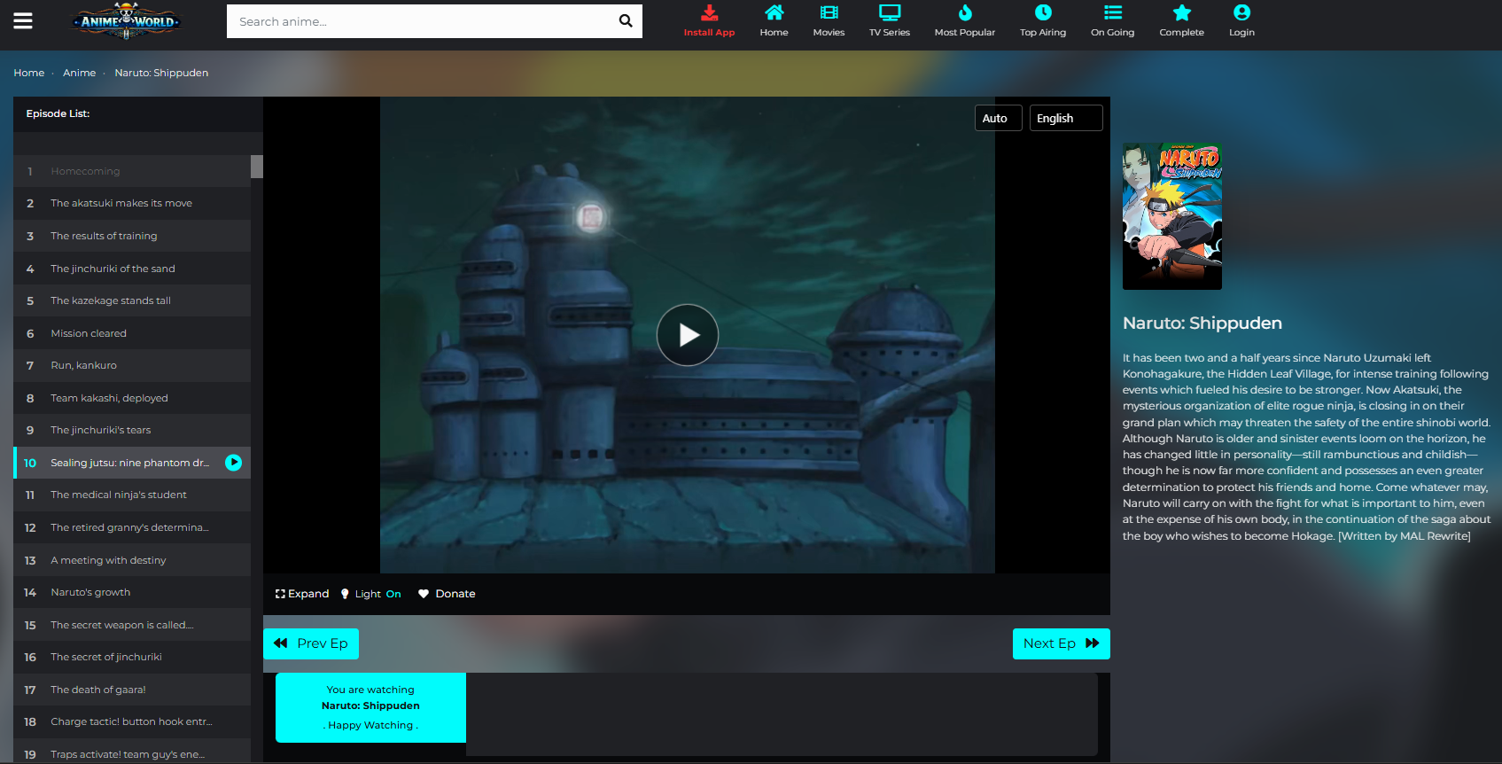Click the episode list scrollbar thumb
The width and height of the screenshot is (1502, 764).
(x=257, y=167)
